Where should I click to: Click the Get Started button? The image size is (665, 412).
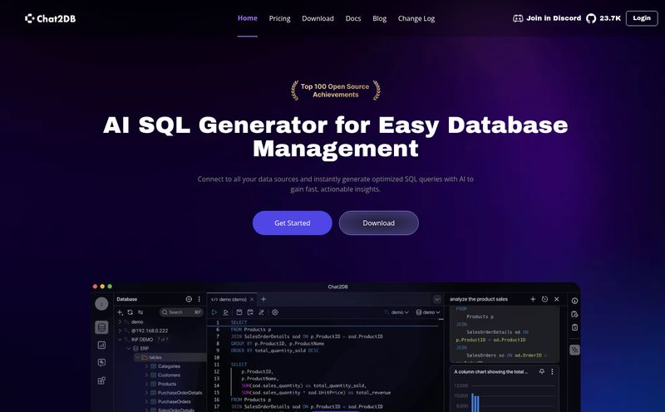coord(293,223)
